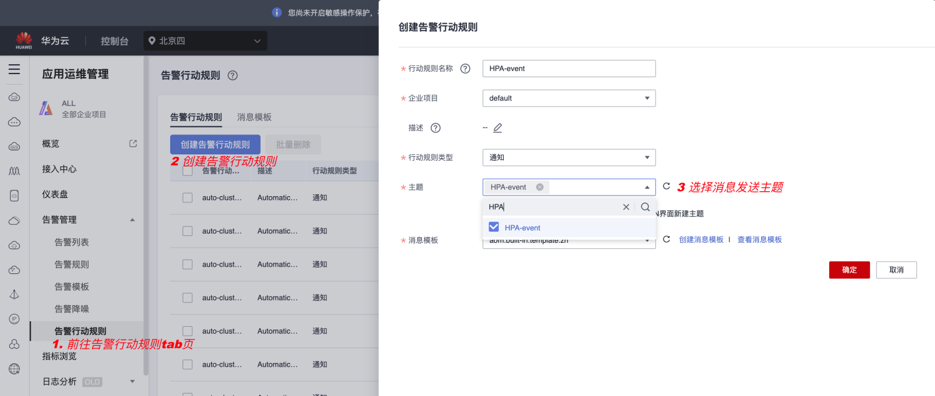The width and height of the screenshot is (935, 396).
Task: Click the red 确定 button
Action: pos(849,270)
